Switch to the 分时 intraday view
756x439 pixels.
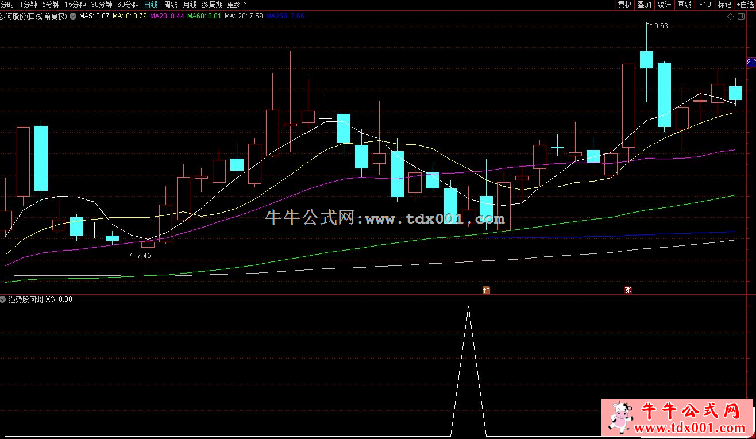point(7,5)
